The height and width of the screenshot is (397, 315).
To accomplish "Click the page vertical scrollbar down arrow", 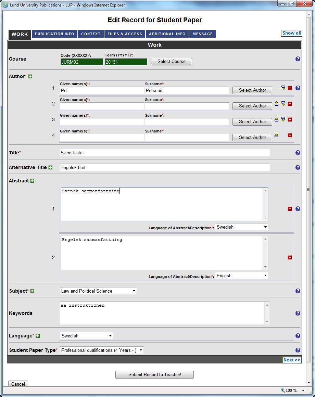I will [309, 383].
